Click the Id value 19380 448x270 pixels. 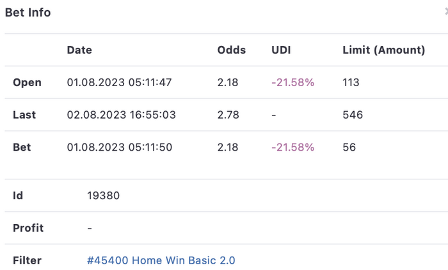click(103, 195)
